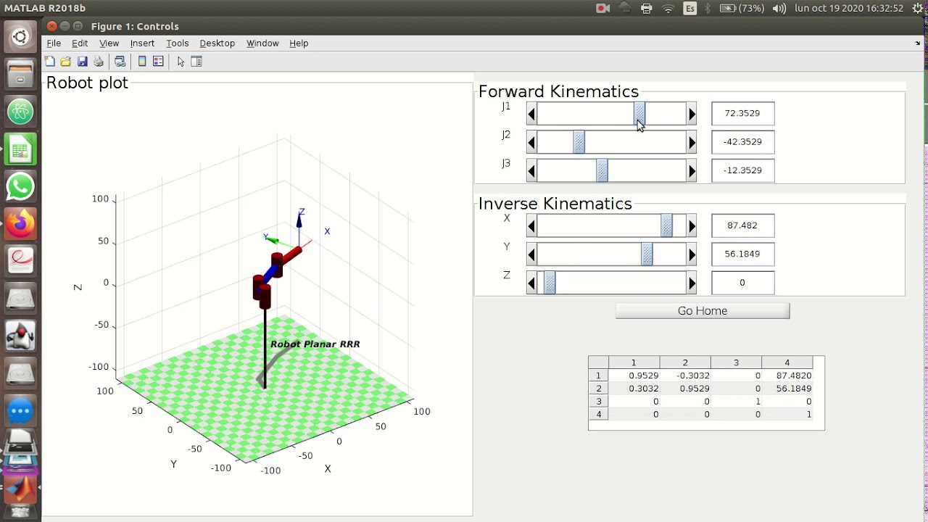
Task: Open the Insert menu
Action: pyautogui.click(x=142, y=43)
